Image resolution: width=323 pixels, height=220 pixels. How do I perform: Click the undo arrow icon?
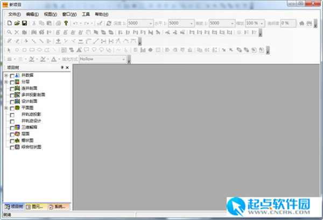click(75, 23)
